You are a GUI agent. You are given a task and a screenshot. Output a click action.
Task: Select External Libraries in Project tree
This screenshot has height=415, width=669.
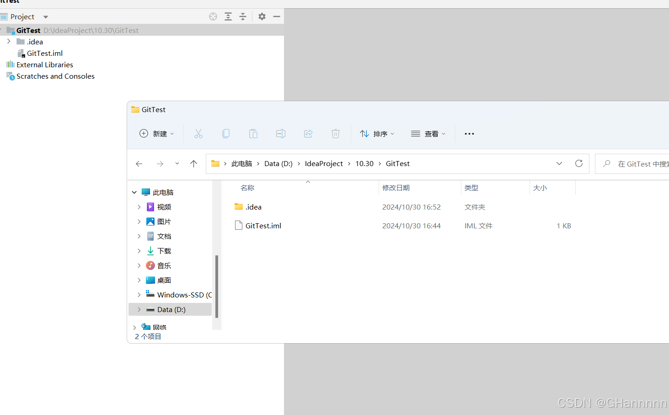coord(44,65)
